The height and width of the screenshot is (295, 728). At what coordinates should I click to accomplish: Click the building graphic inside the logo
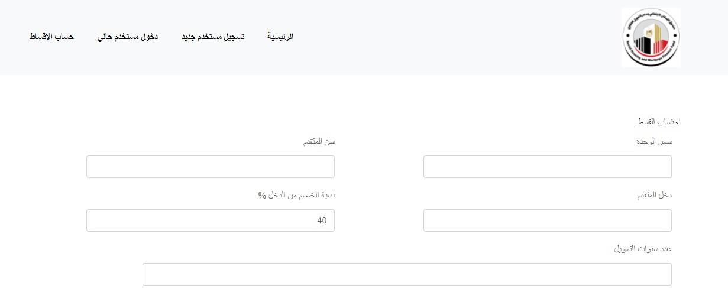pos(651,39)
